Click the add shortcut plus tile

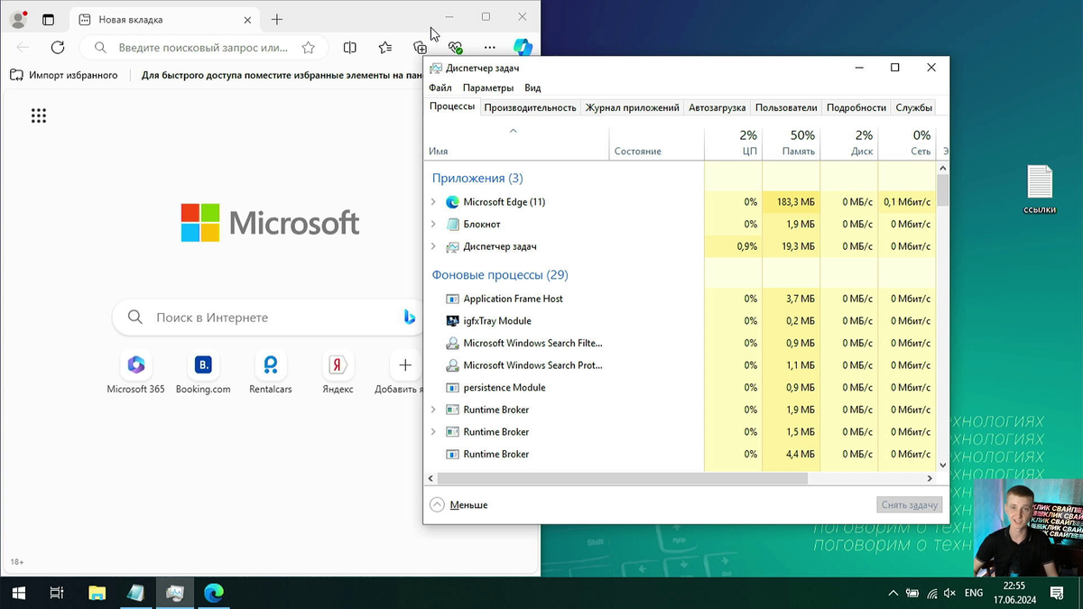405,365
